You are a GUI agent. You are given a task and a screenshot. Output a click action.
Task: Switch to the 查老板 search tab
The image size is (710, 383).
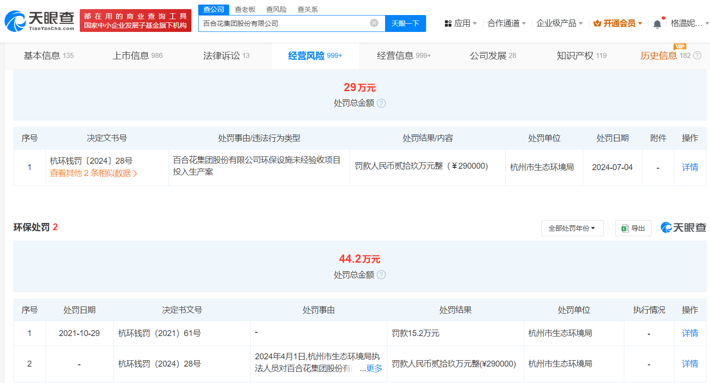click(x=245, y=10)
